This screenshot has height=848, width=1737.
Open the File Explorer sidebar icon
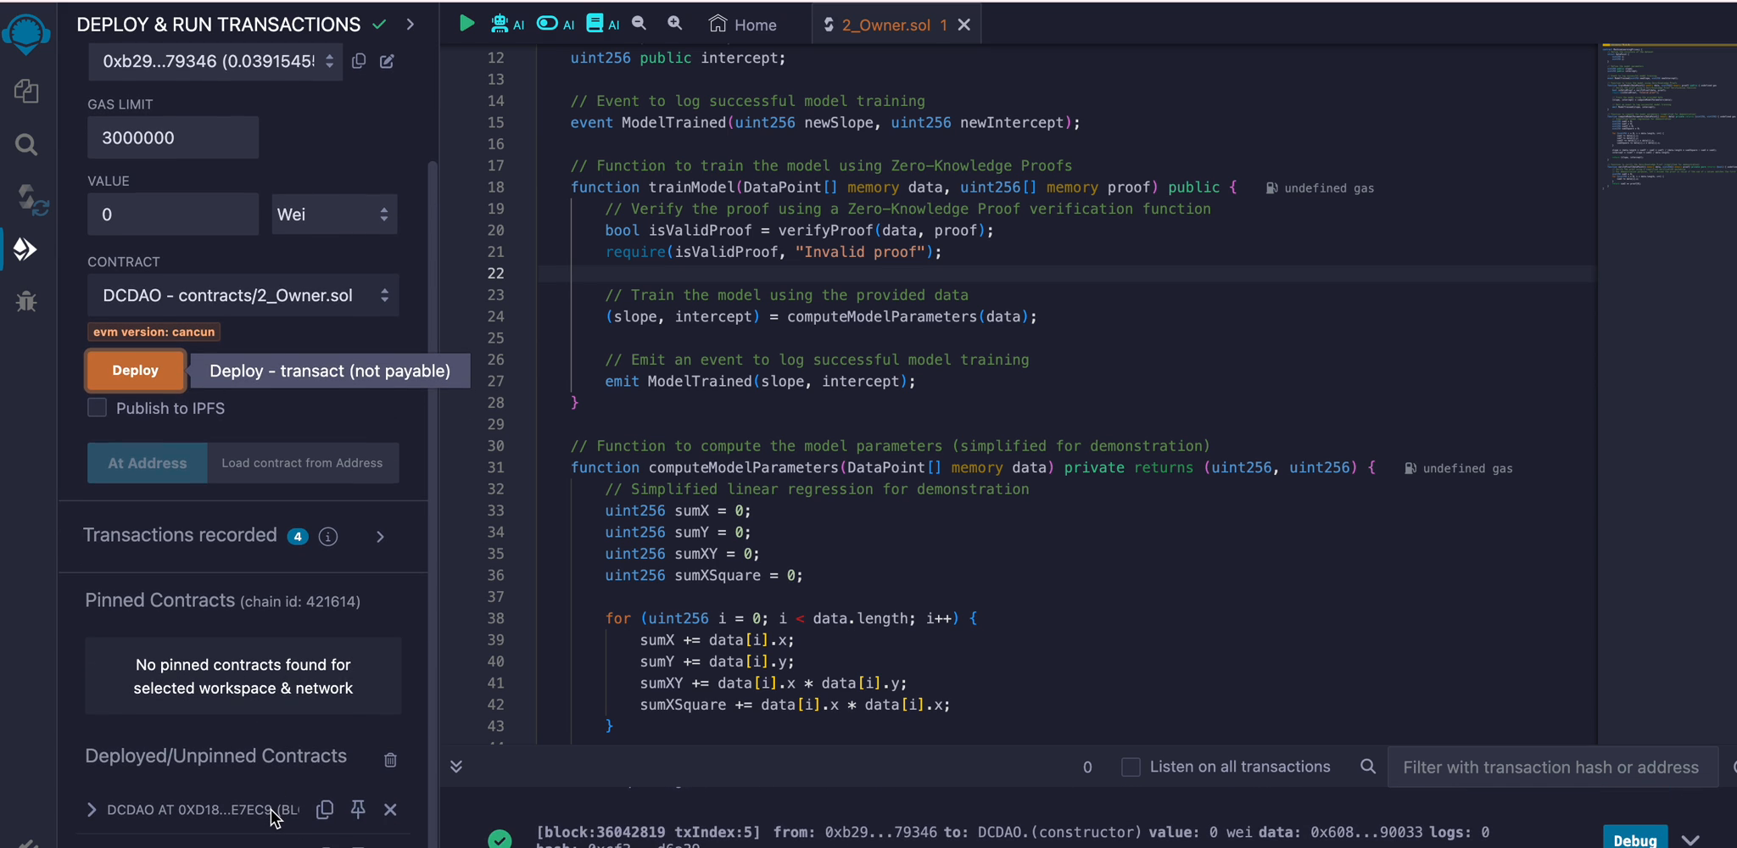tap(26, 91)
